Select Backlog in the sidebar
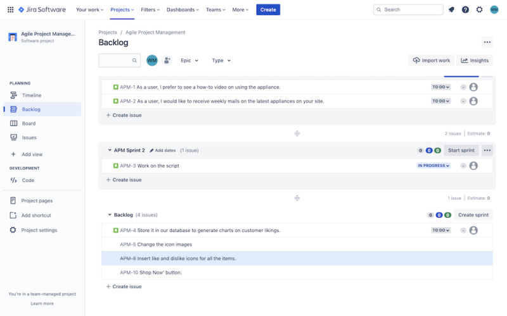507x316 pixels. coord(42,109)
